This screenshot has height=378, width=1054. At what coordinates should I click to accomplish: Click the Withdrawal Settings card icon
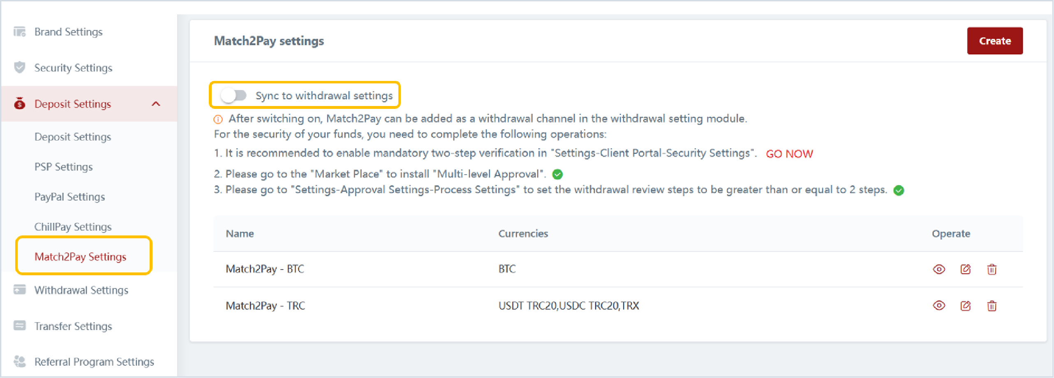click(x=19, y=290)
